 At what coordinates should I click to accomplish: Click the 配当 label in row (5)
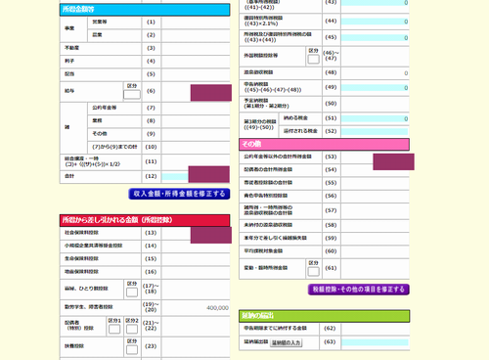[69, 74]
